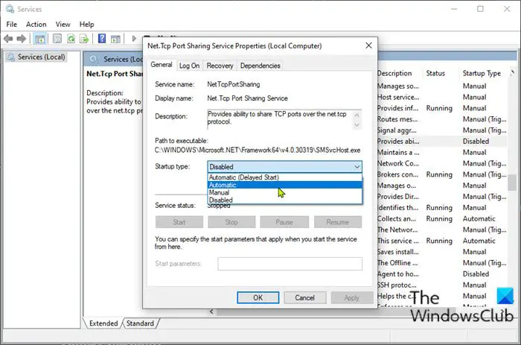Click the Export List toolbar icon

(x=84, y=39)
